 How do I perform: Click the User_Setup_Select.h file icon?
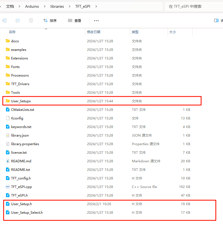pos(8,212)
